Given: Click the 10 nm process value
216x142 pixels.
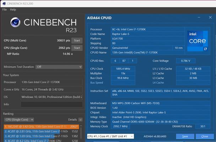Looking at the screenshot, I should pyautogui.click(x=179, y=48).
